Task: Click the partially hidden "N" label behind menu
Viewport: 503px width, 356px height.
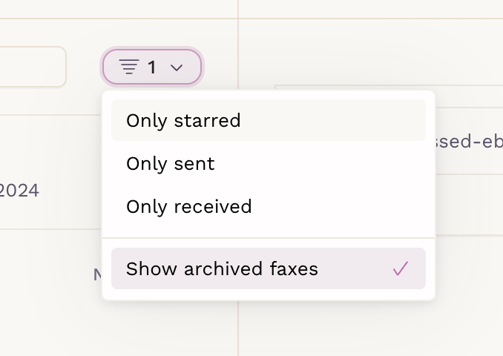Action: click(97, 275)
